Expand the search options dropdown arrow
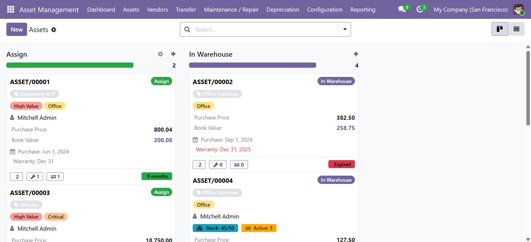Viewport: 531px width, 242px height. (x=345, y=29)
